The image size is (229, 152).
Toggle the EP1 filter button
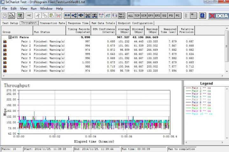(150, 16)
